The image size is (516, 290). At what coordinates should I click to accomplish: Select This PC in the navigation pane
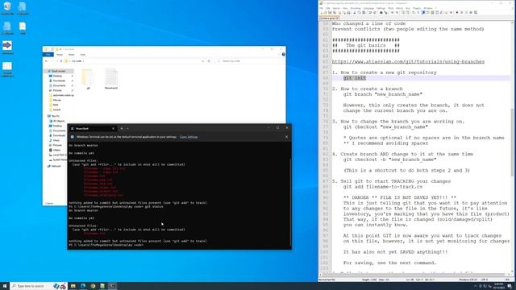tap(56, 116)
